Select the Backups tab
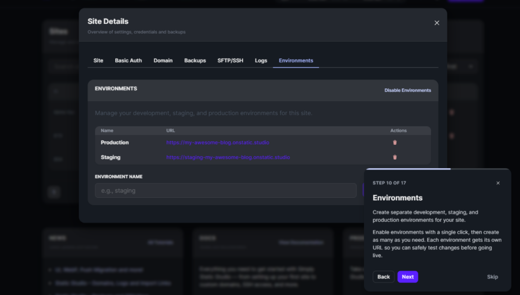The width and height of the screenshot is (520, 295). pos(195,61)
